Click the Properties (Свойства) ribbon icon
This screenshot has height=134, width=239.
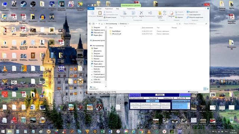(x=171, y=13)
